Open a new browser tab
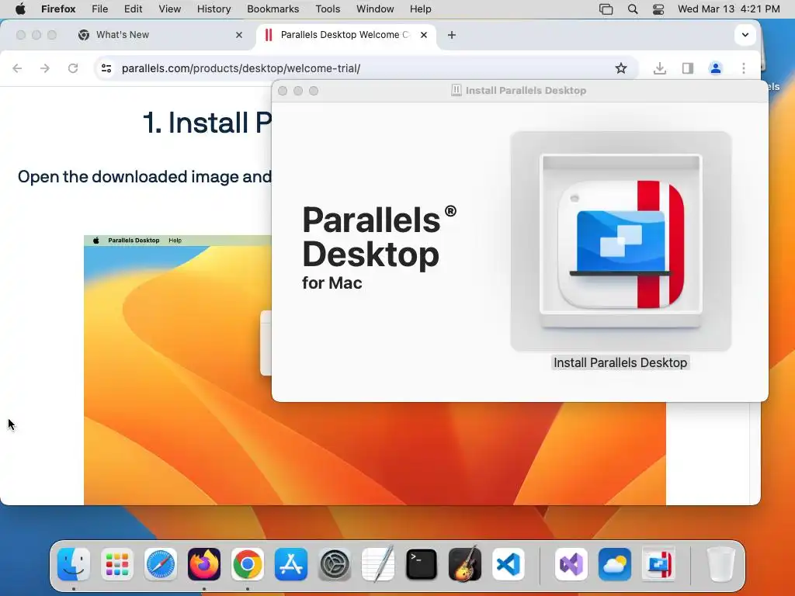This screenshot has height=596, width=795. (x=452, y=35)
